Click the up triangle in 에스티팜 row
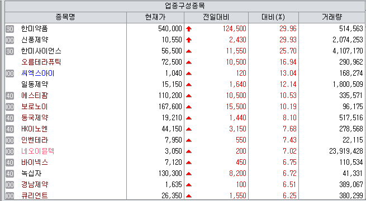This screenshot has width=366, height=201. (x=189, y=96)
